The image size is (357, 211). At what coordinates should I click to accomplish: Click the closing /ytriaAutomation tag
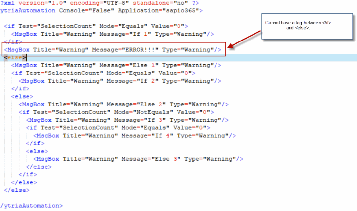click(x=31, y=206)
